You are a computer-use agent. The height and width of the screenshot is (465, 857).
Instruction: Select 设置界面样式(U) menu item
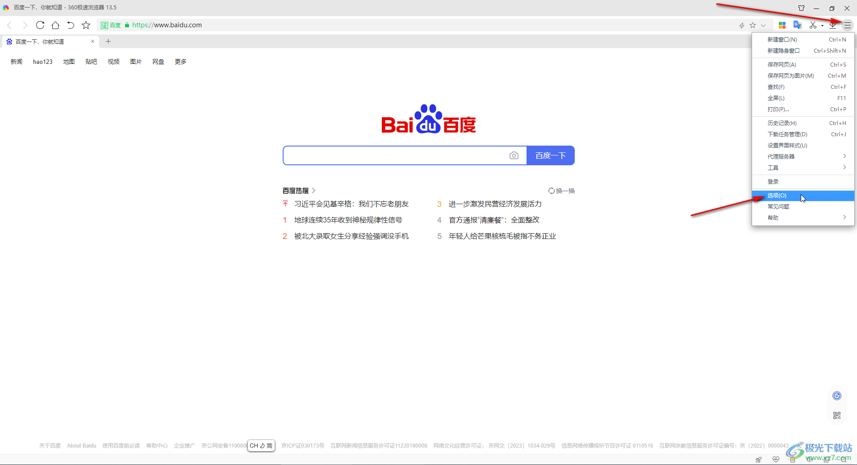click(x=803, y=146)
